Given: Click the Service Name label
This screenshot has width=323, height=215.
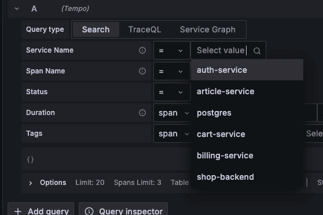Looking at the screenshot, I should (50, 50).
